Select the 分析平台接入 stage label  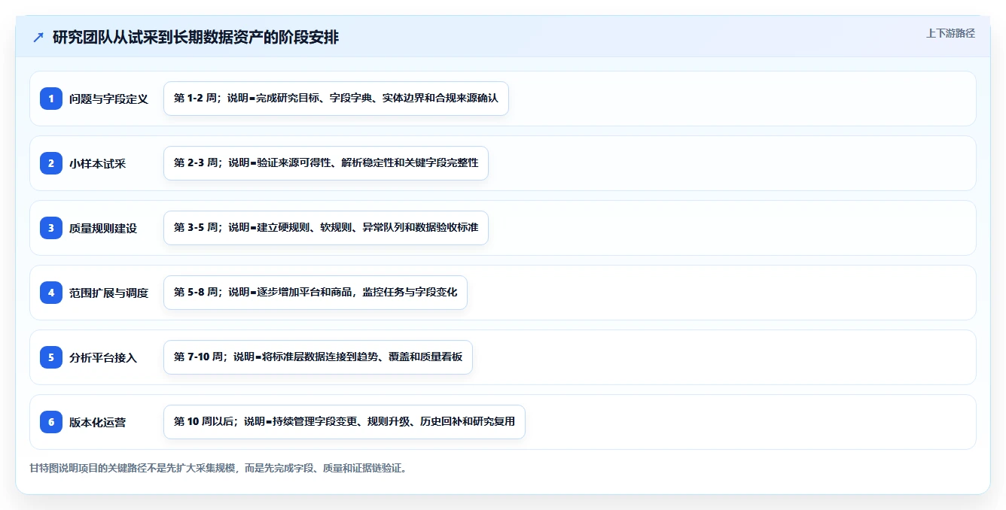tap(103, 357)
